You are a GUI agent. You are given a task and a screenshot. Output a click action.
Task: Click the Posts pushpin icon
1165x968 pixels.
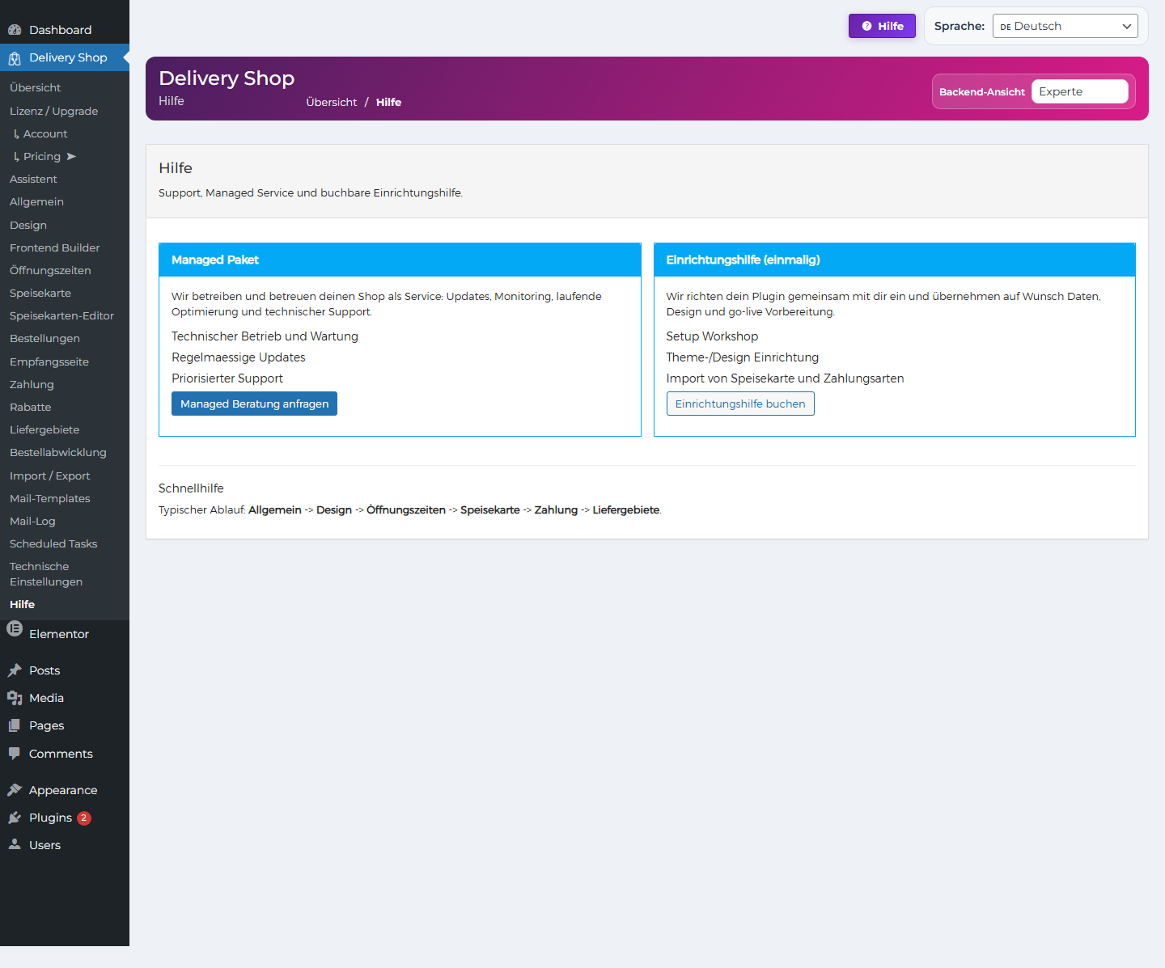click(15, 670)
